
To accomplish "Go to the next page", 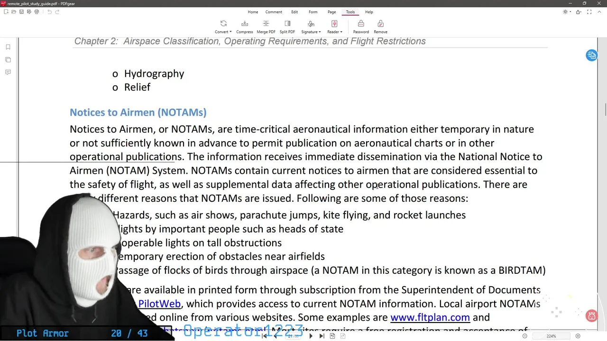I will 311,336.
